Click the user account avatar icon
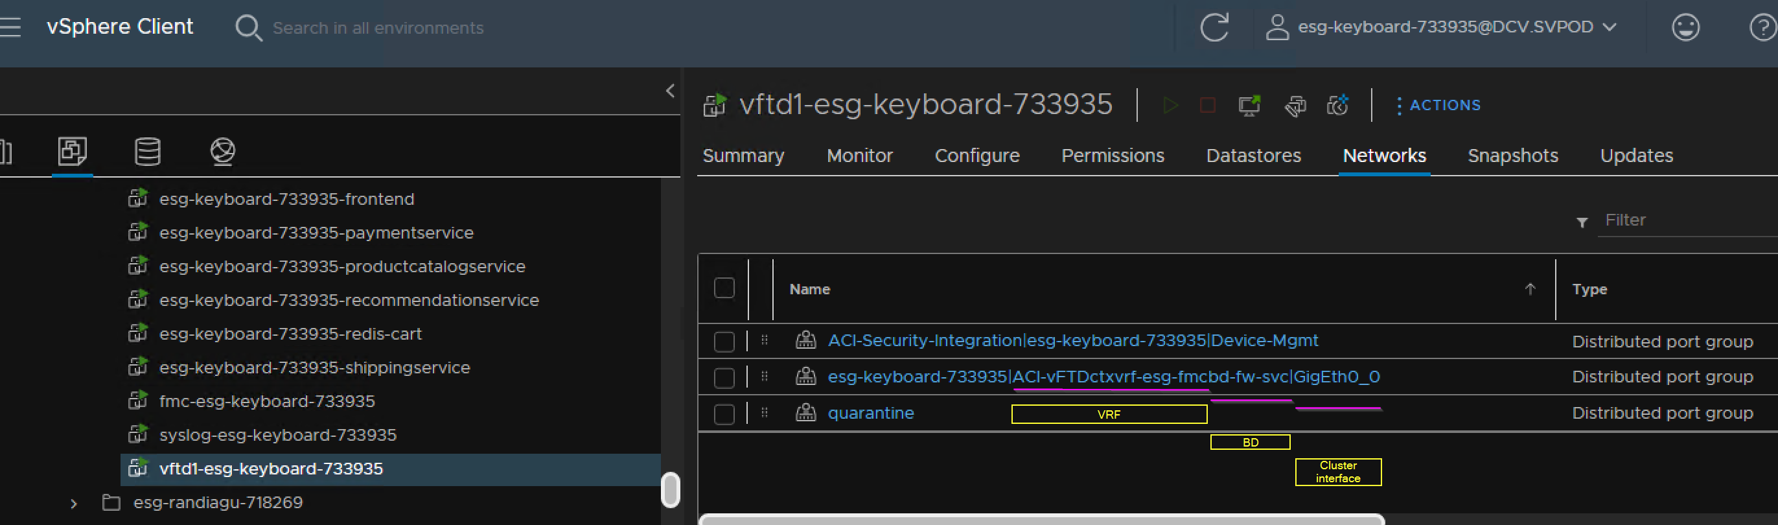 click(1277, 28)
